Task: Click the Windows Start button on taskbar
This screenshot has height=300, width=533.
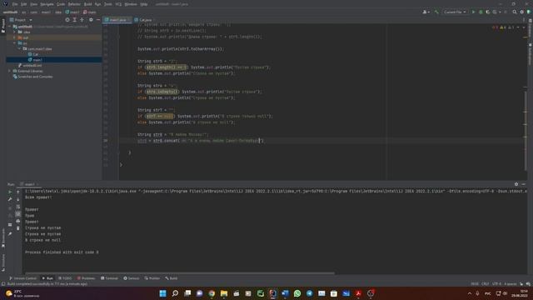Action: click(163, 293)
